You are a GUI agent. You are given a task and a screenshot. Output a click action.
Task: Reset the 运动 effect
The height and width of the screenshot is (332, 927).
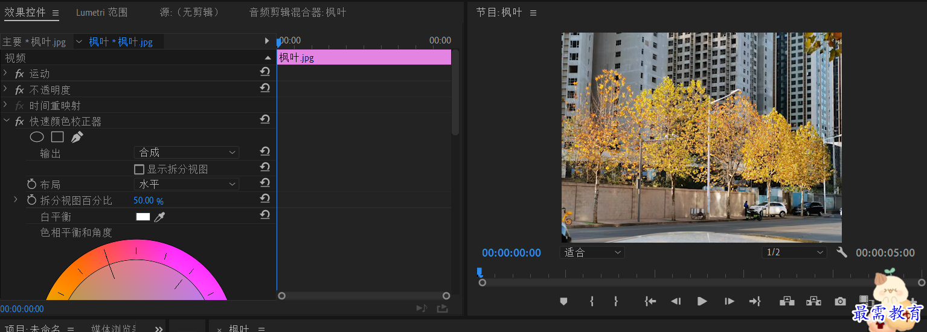(265, 72)
